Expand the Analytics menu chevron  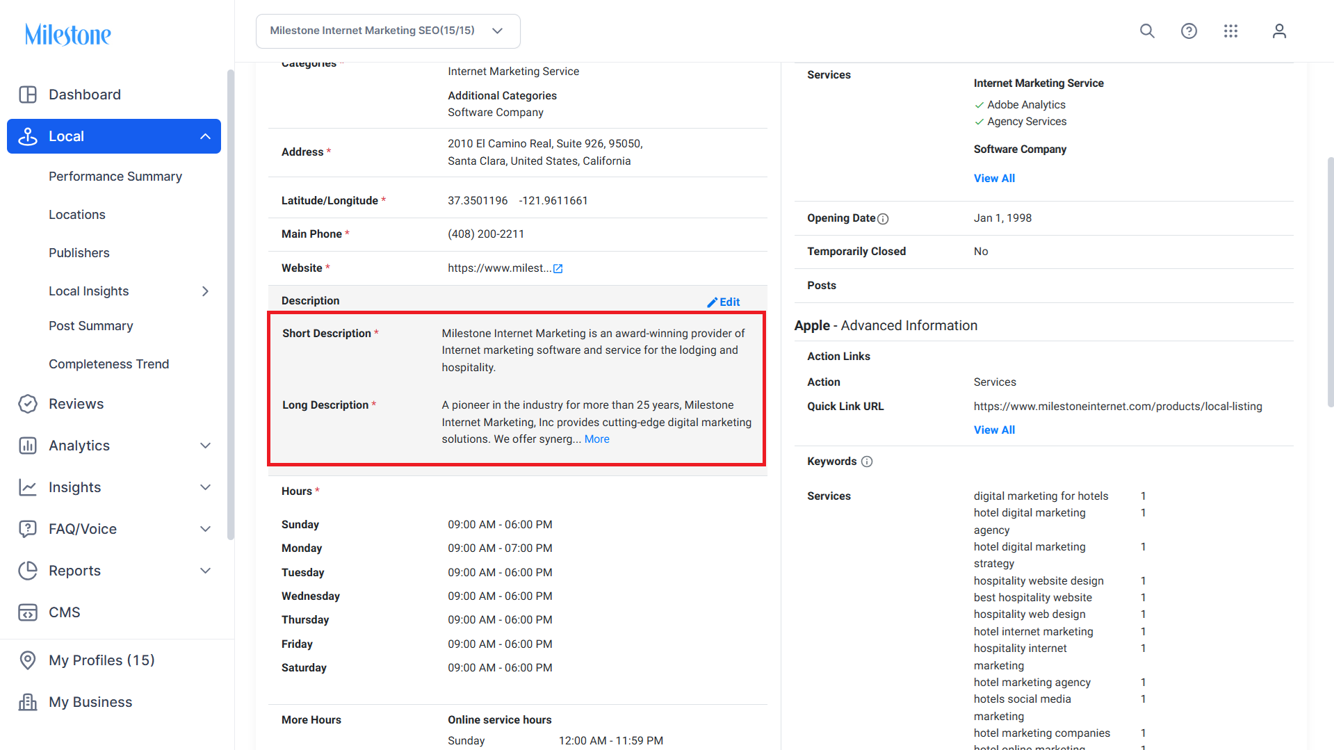205,446
